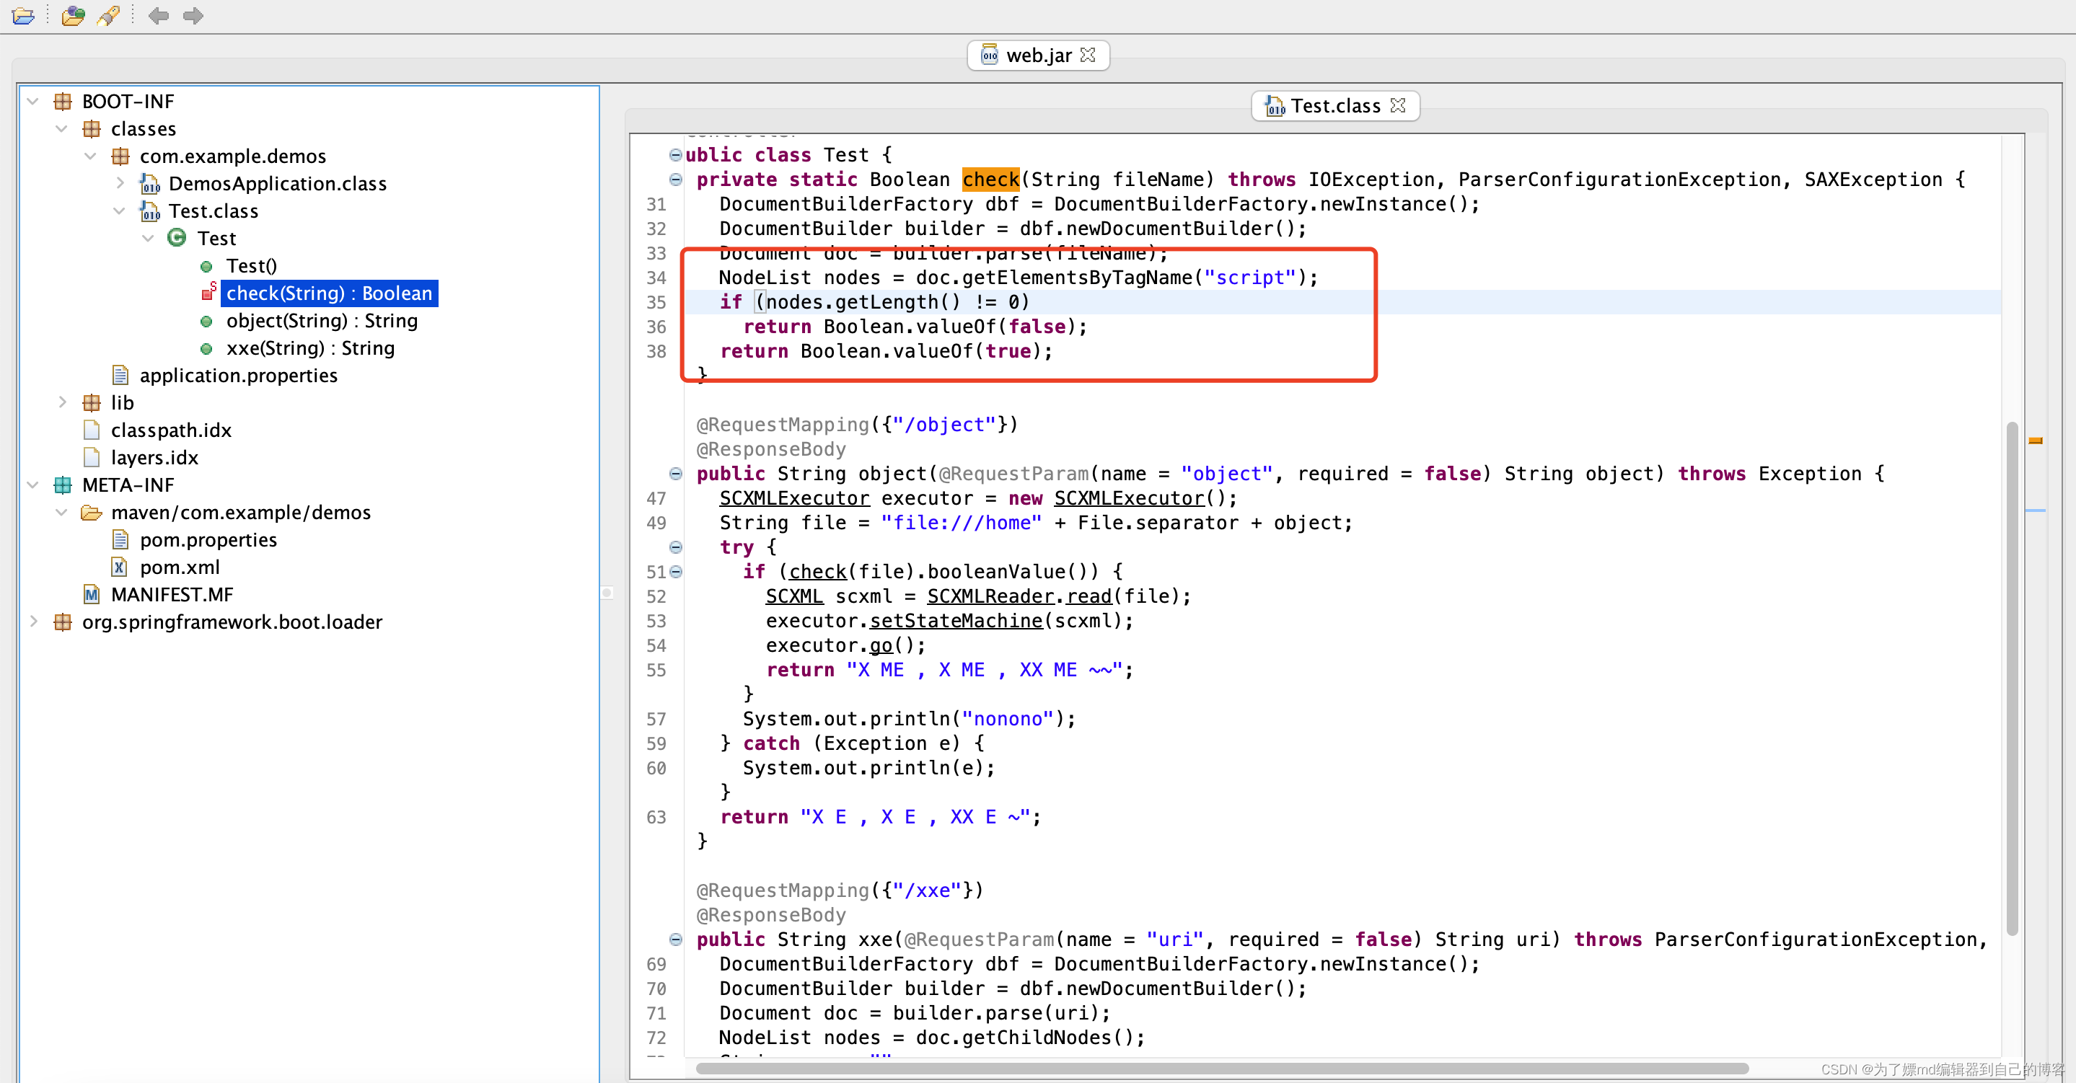The width and height of the screenshot is (2076, 1083).
Task: Collapse the check method code fold
Action: [x=675, y=180]
